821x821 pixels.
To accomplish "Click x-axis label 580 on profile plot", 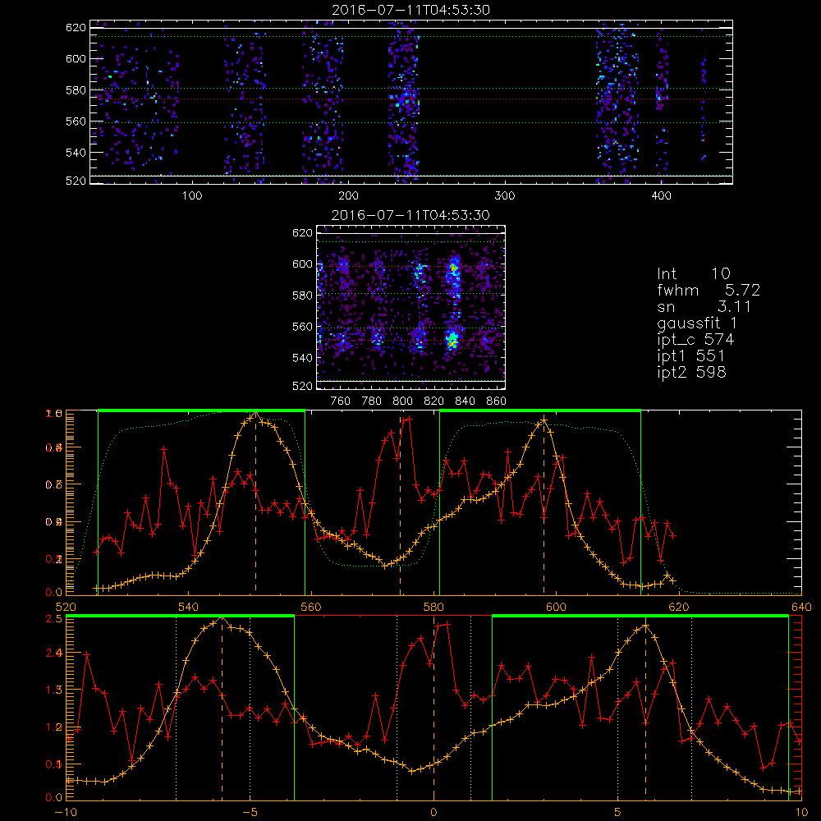I will 433,607.
